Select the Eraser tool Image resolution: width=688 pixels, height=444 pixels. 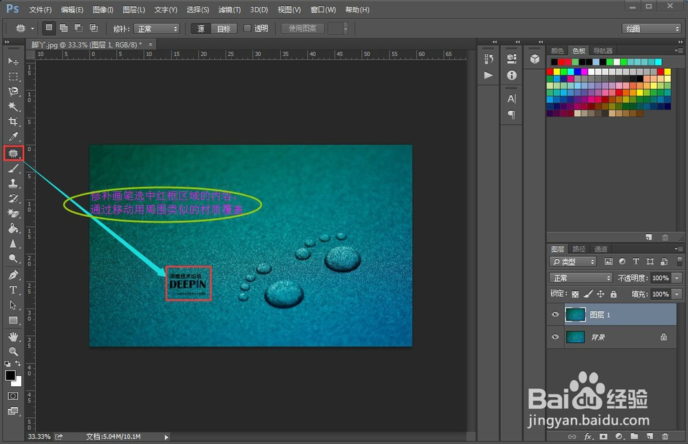point(13,213)
